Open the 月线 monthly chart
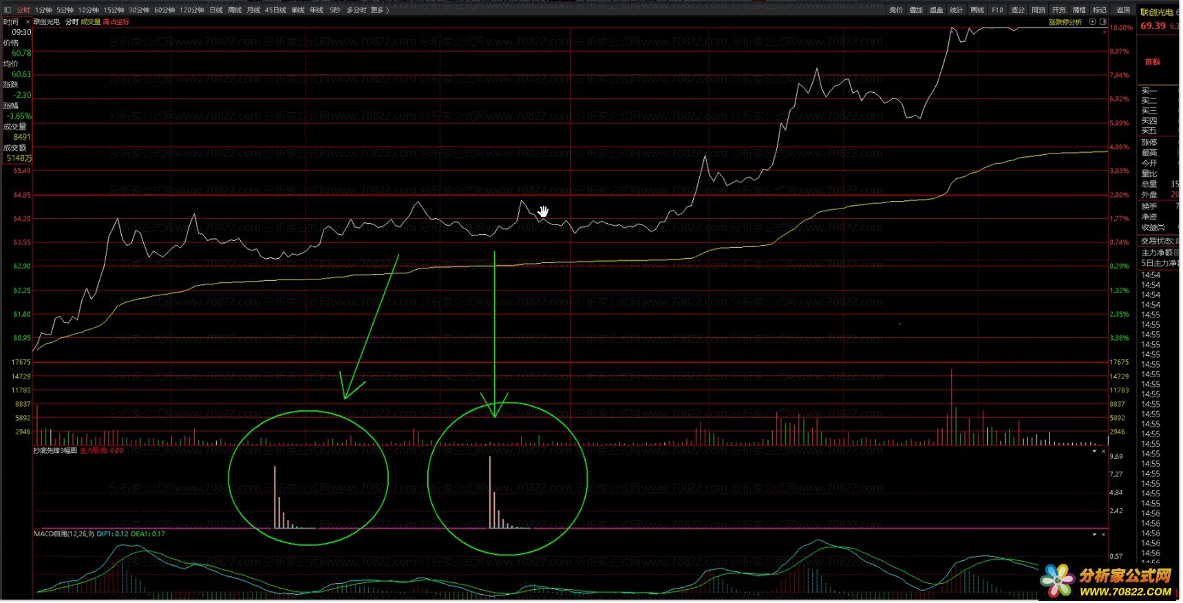This screenshot has height=603, width=1183. (x=253, y=10)
